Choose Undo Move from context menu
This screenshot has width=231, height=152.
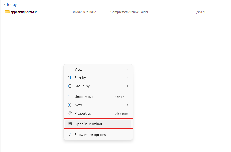click(98, 97)
